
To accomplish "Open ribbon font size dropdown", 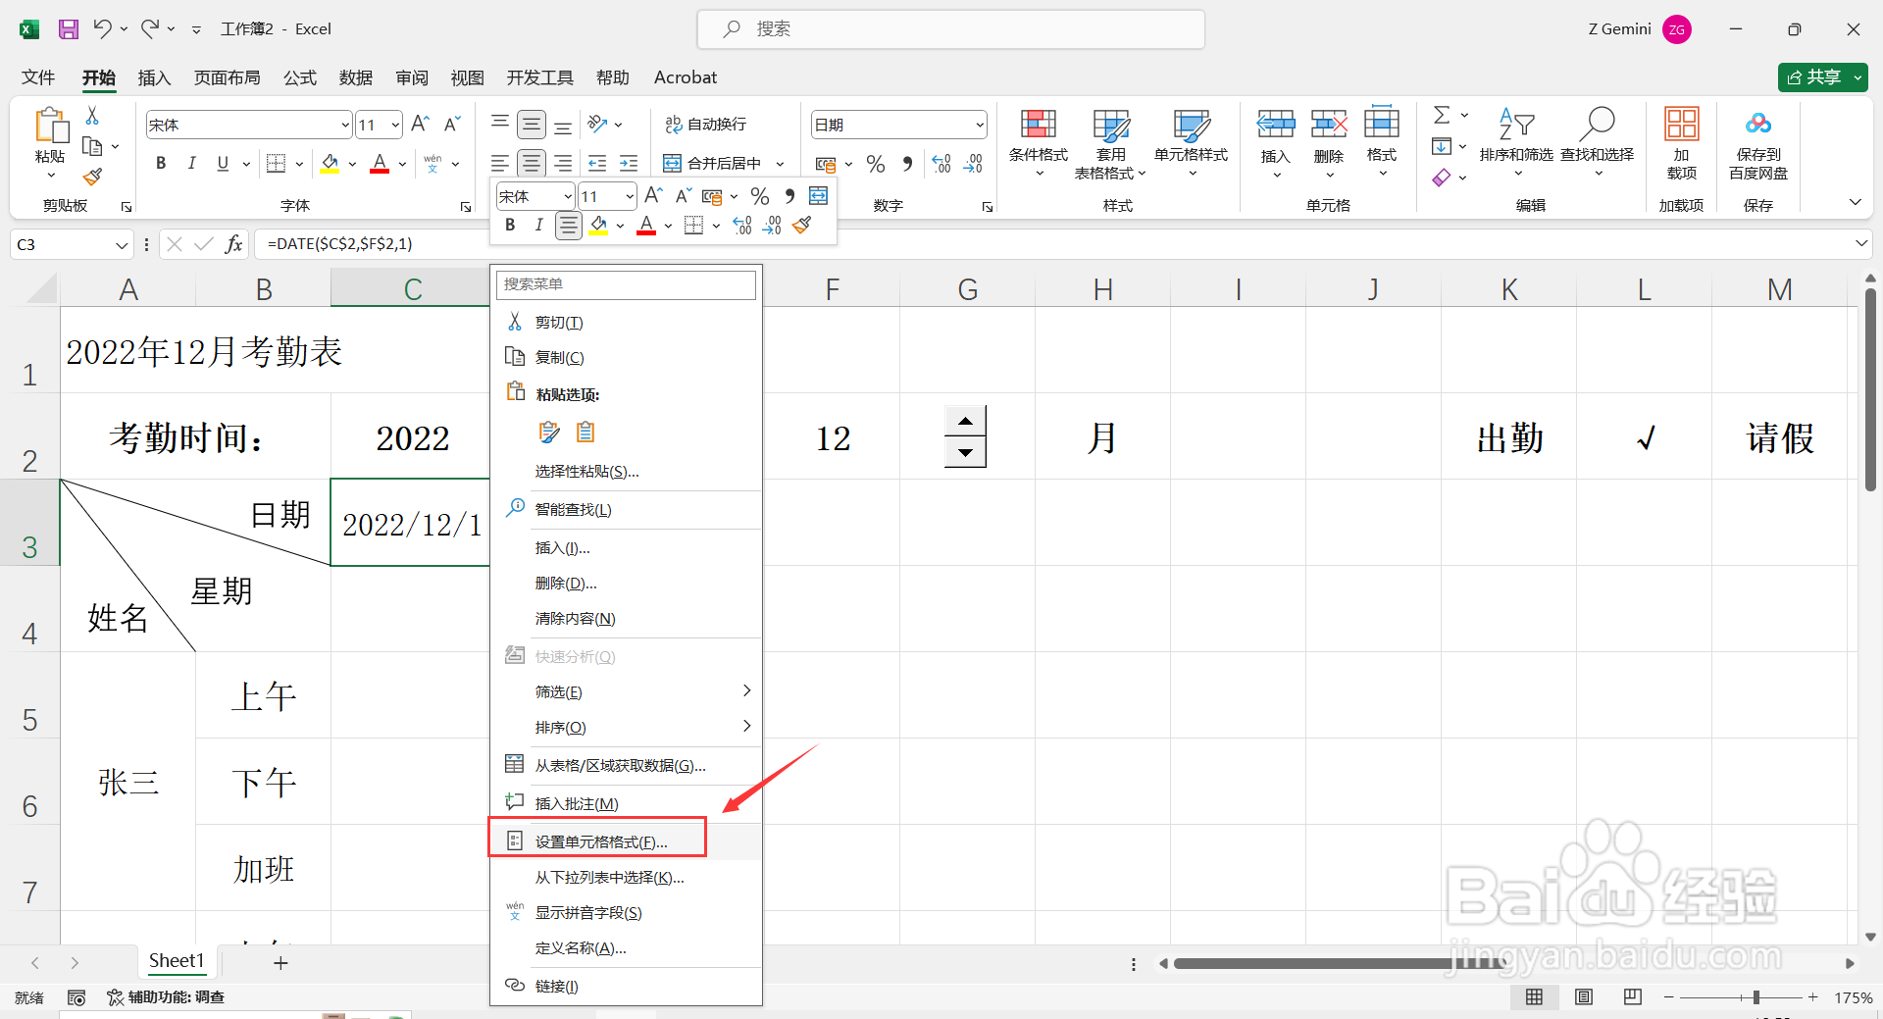I will pyautogui.click(x=395, y=125).
